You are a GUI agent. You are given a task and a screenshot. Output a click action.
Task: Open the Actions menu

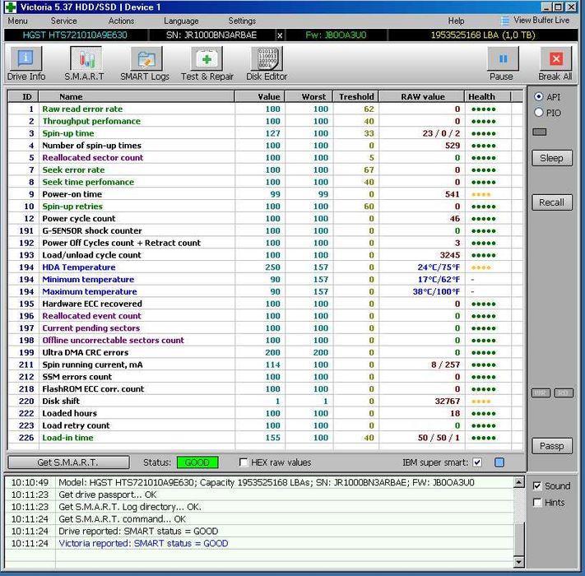[121, 21]
